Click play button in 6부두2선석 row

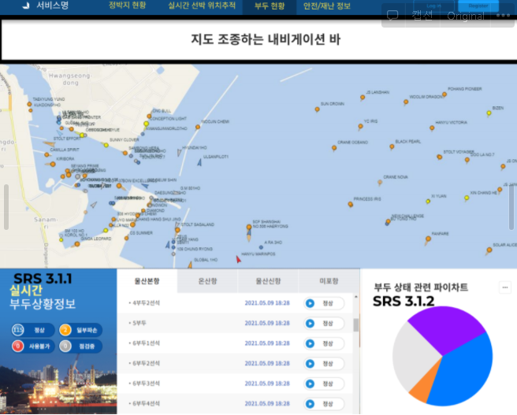[x=310, y=364]
